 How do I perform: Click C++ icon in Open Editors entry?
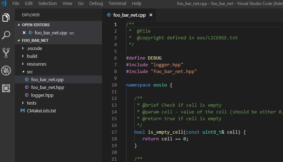(x=31, y=33)
